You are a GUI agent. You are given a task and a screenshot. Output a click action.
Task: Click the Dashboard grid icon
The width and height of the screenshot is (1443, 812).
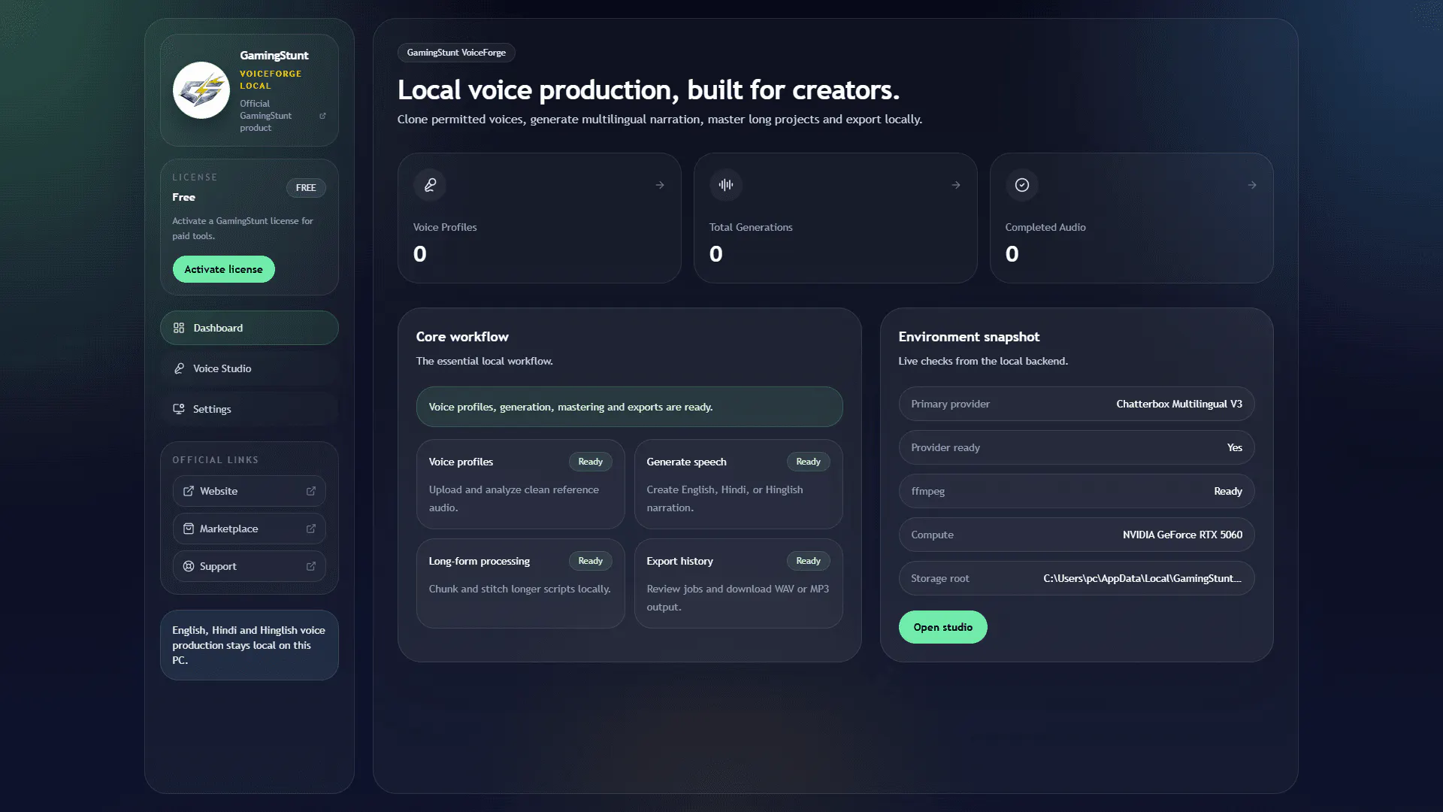coord(179,328)
